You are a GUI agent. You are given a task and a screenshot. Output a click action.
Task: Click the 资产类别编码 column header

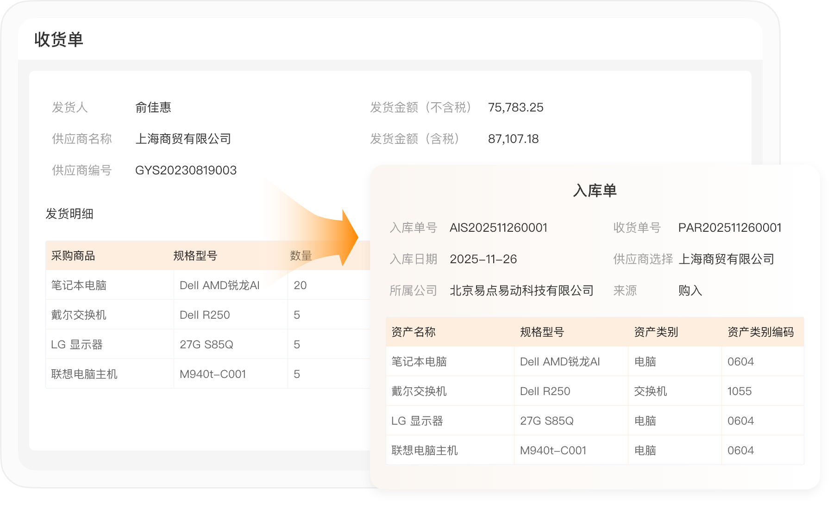[760, 332]
